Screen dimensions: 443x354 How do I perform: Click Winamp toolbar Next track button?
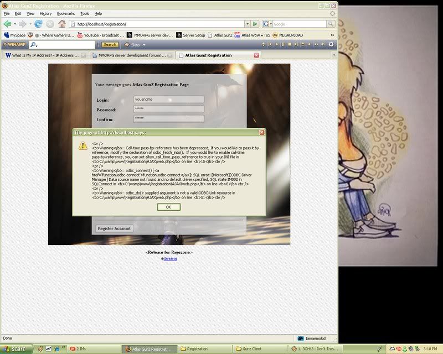pos(296,45)
